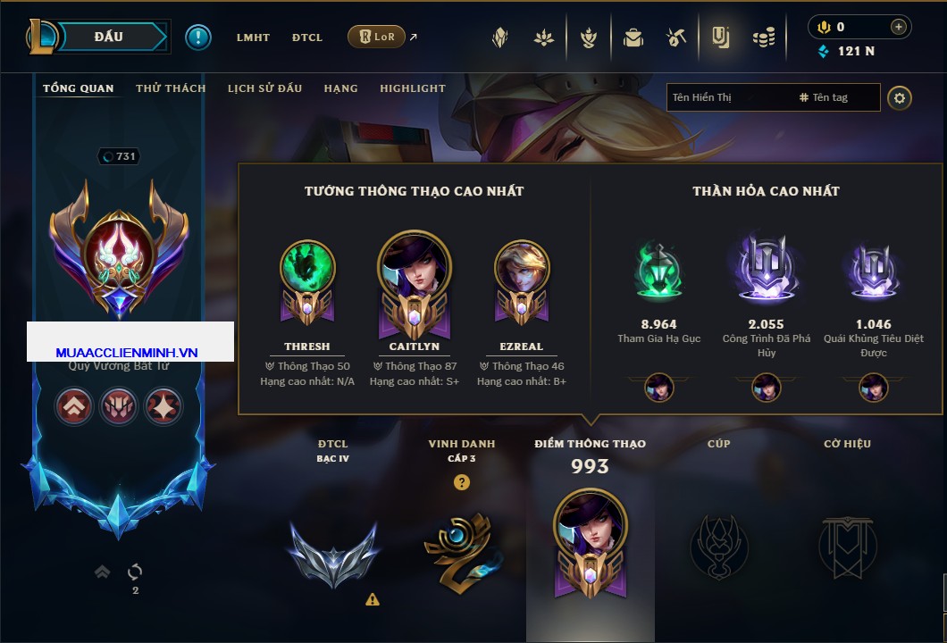Select the HIGHLIGHT tab
This screenshot has width=947, height=643.
(x=413, y=88)
